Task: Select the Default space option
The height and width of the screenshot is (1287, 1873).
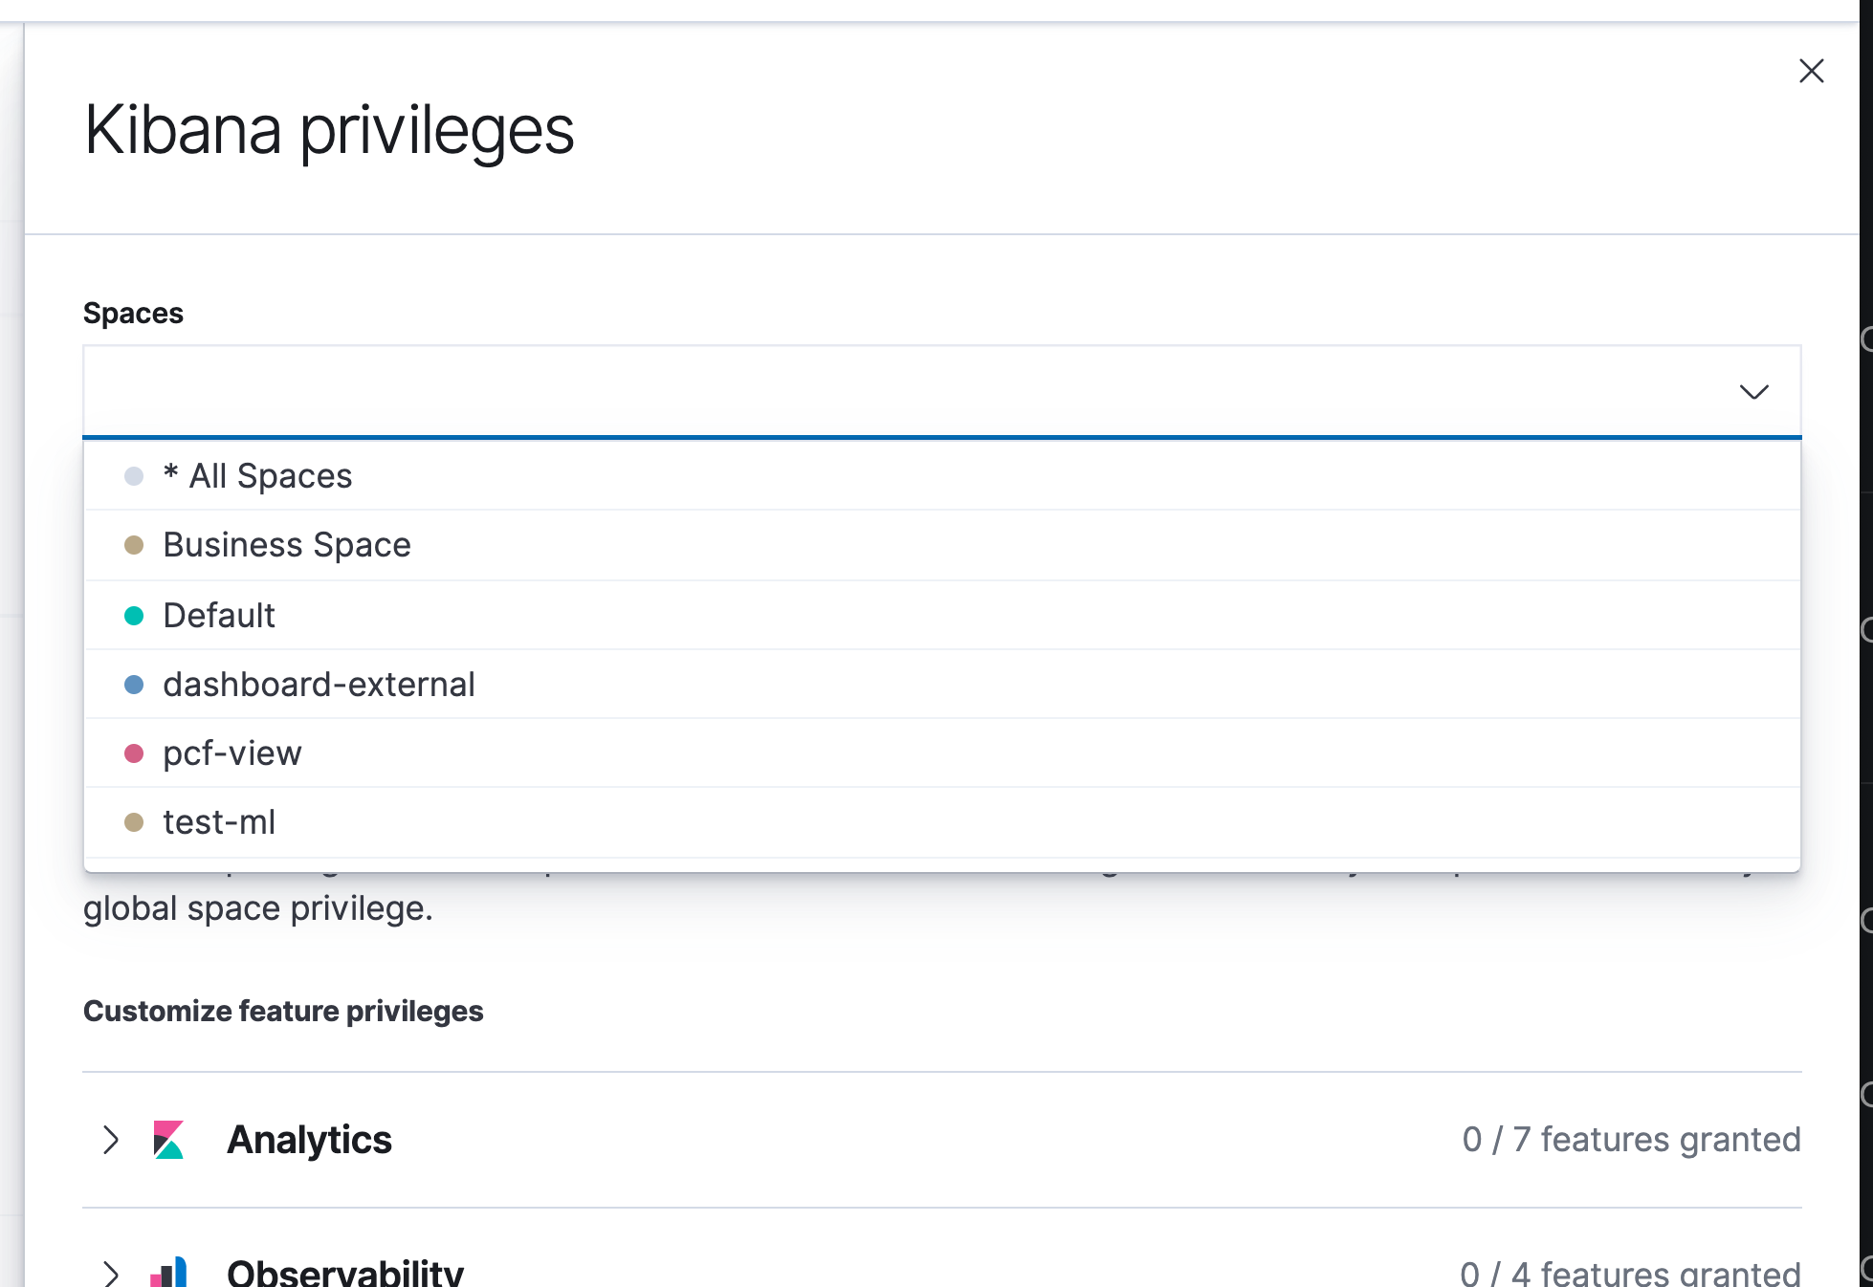Action: (x=219, y=616)
